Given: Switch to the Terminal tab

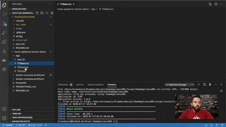Looking at the screenshot, I should tap(112, 85).
